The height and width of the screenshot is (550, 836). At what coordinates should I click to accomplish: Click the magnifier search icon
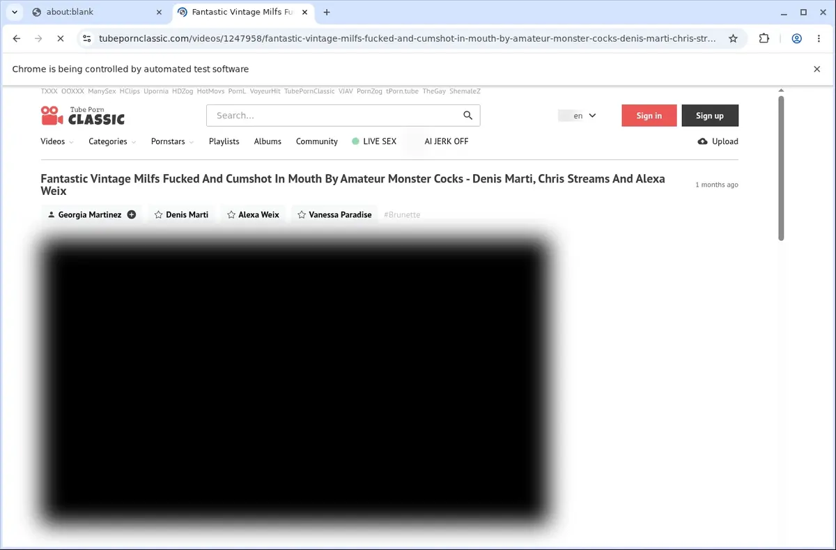coord(468,116)
